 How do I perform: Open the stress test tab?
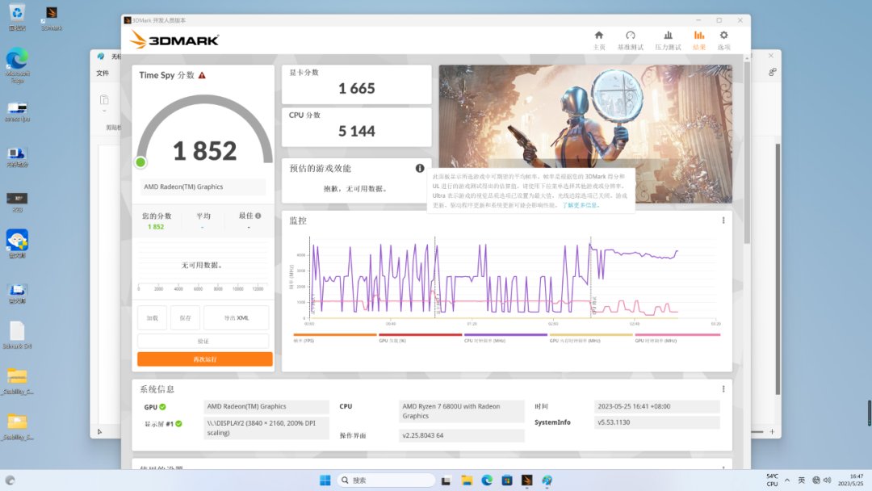[668, 40]
